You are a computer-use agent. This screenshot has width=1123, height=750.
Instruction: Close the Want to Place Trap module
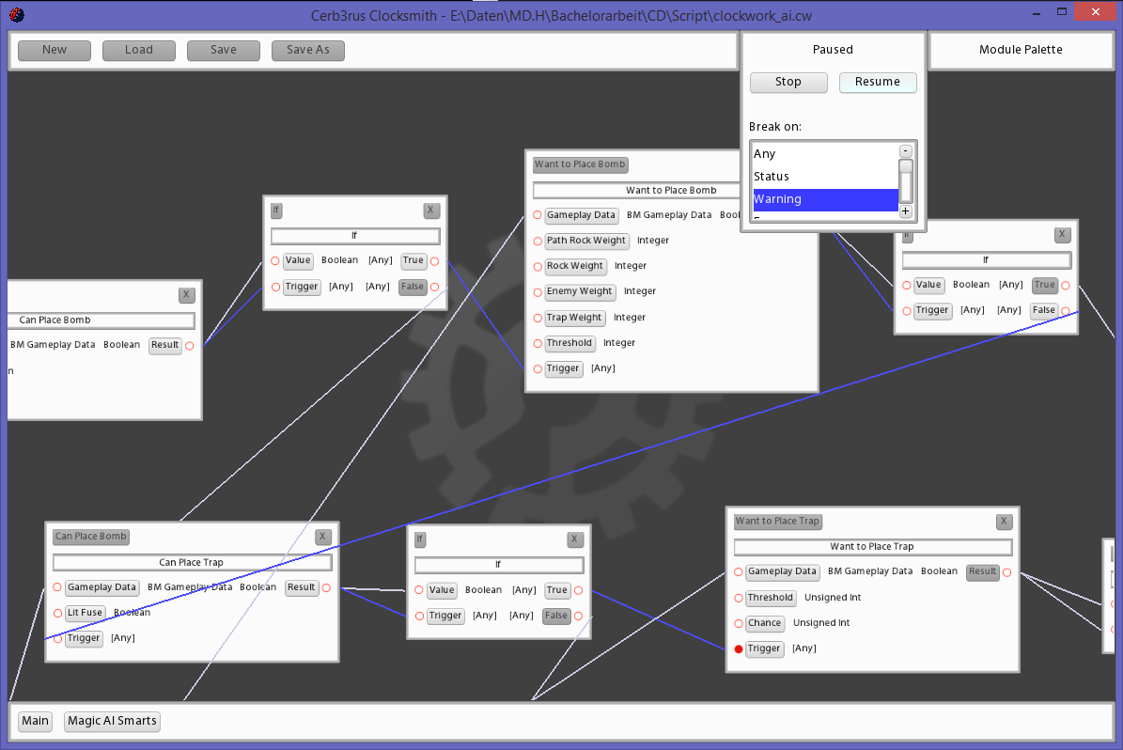click(x=1004, y=521)
